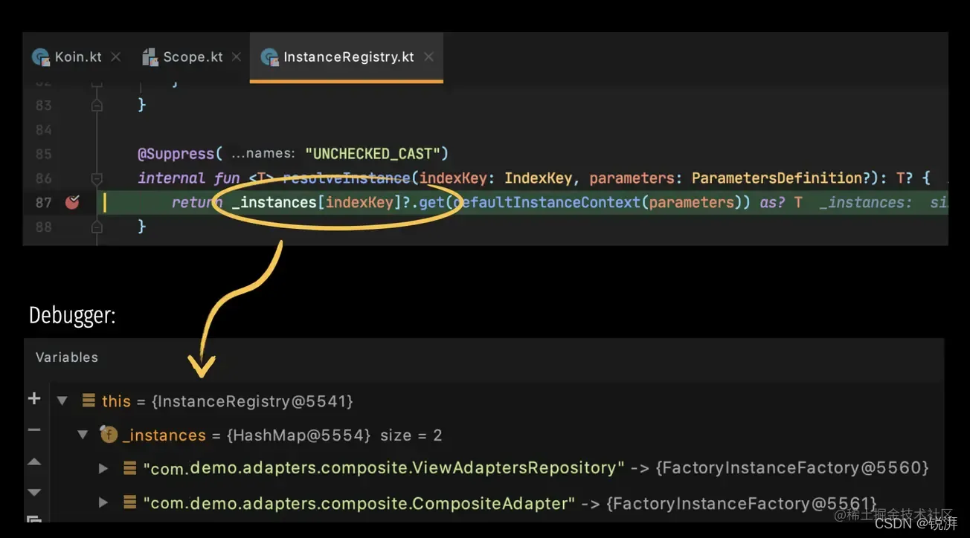Click the InstanceRegistry.kt file icon
Screen dimensions: 970x538
click(x=269, y=57)
